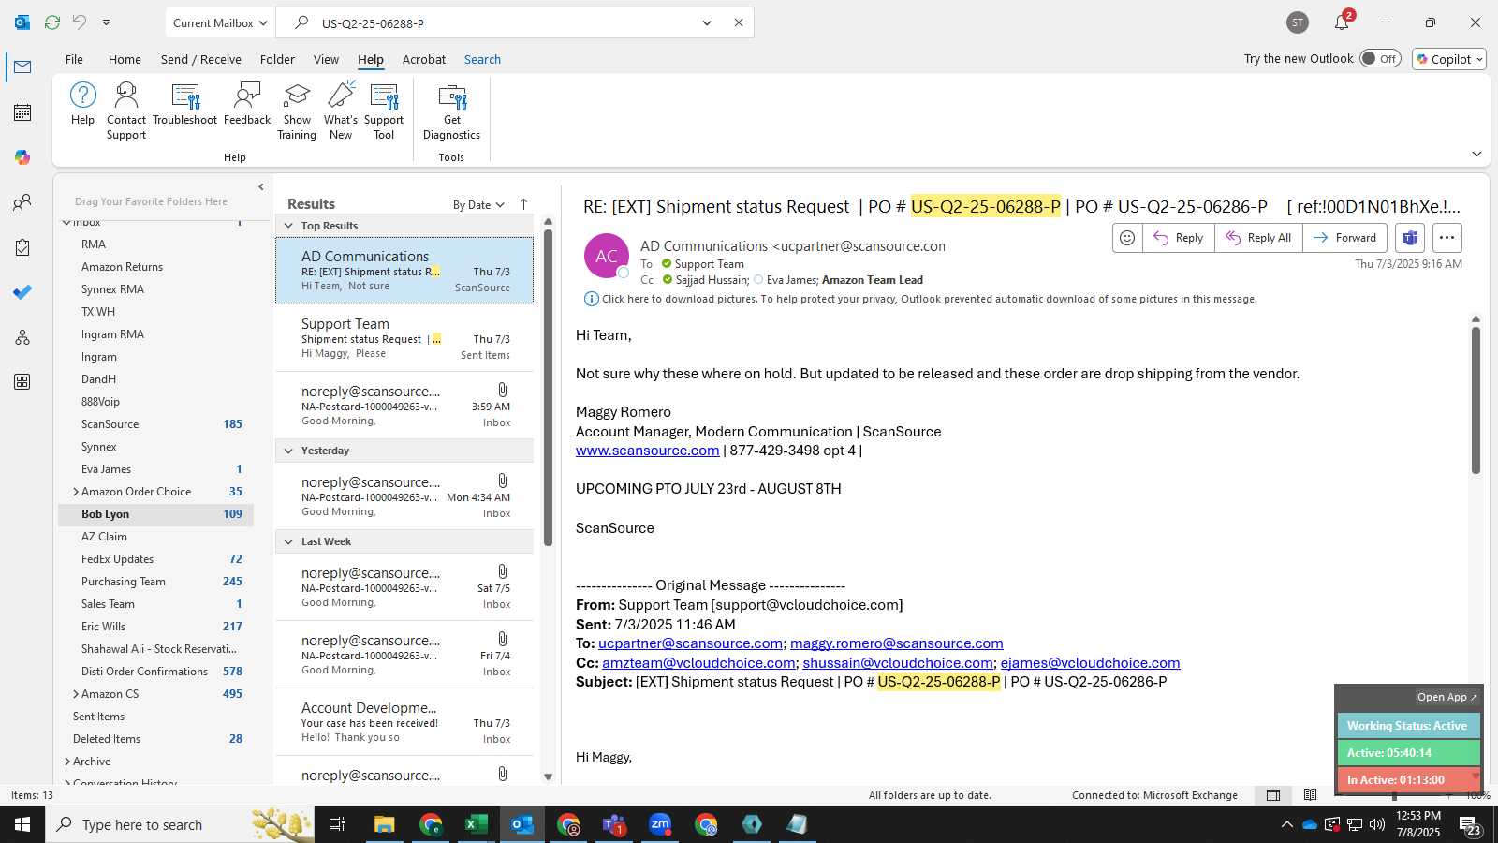Clear the search box with the X
This screenshot has width=1498, height=843.
click(739, 22)
